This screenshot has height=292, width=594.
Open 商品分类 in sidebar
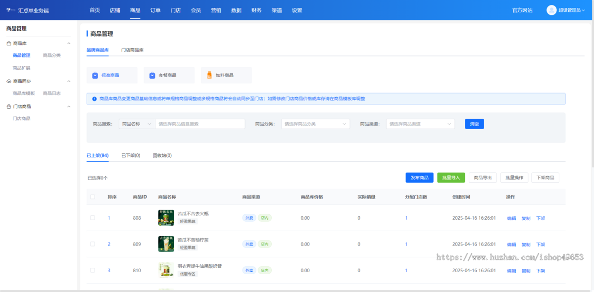point(51,55)
